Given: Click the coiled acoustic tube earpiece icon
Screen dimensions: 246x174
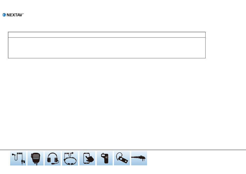Looking at the screenshot, I should click(18, 158).
